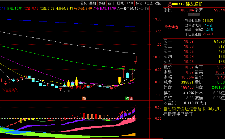Click the 换手 4.42% value

(189, 93)
